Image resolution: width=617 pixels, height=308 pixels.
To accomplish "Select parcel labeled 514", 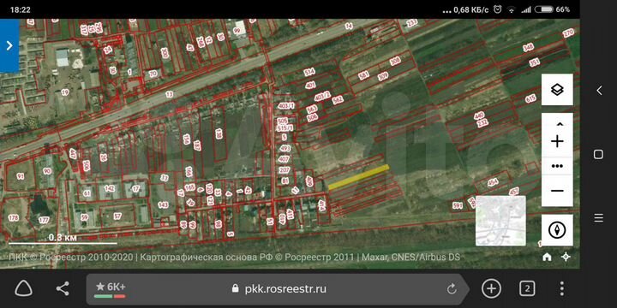I will 309,72.
